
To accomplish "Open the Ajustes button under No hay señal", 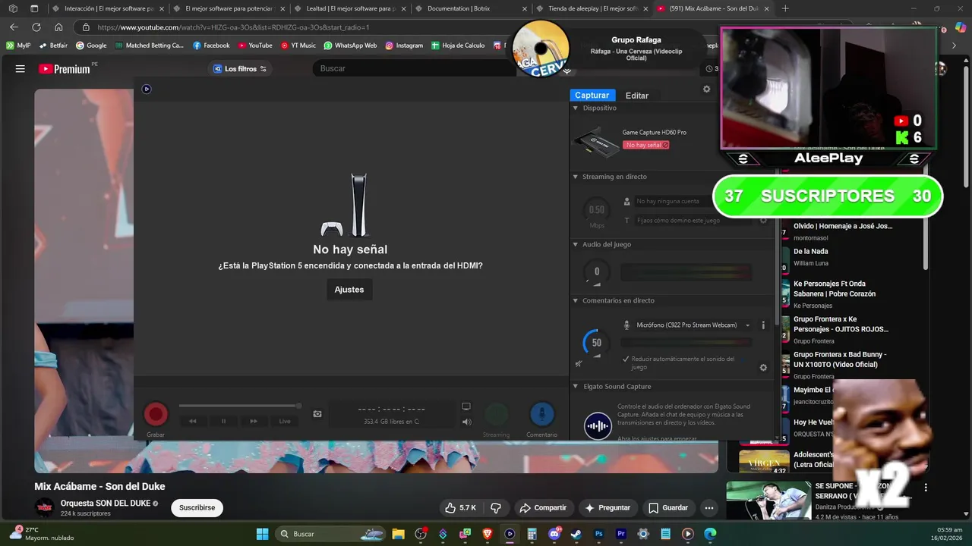I will (x=349, y=290).
